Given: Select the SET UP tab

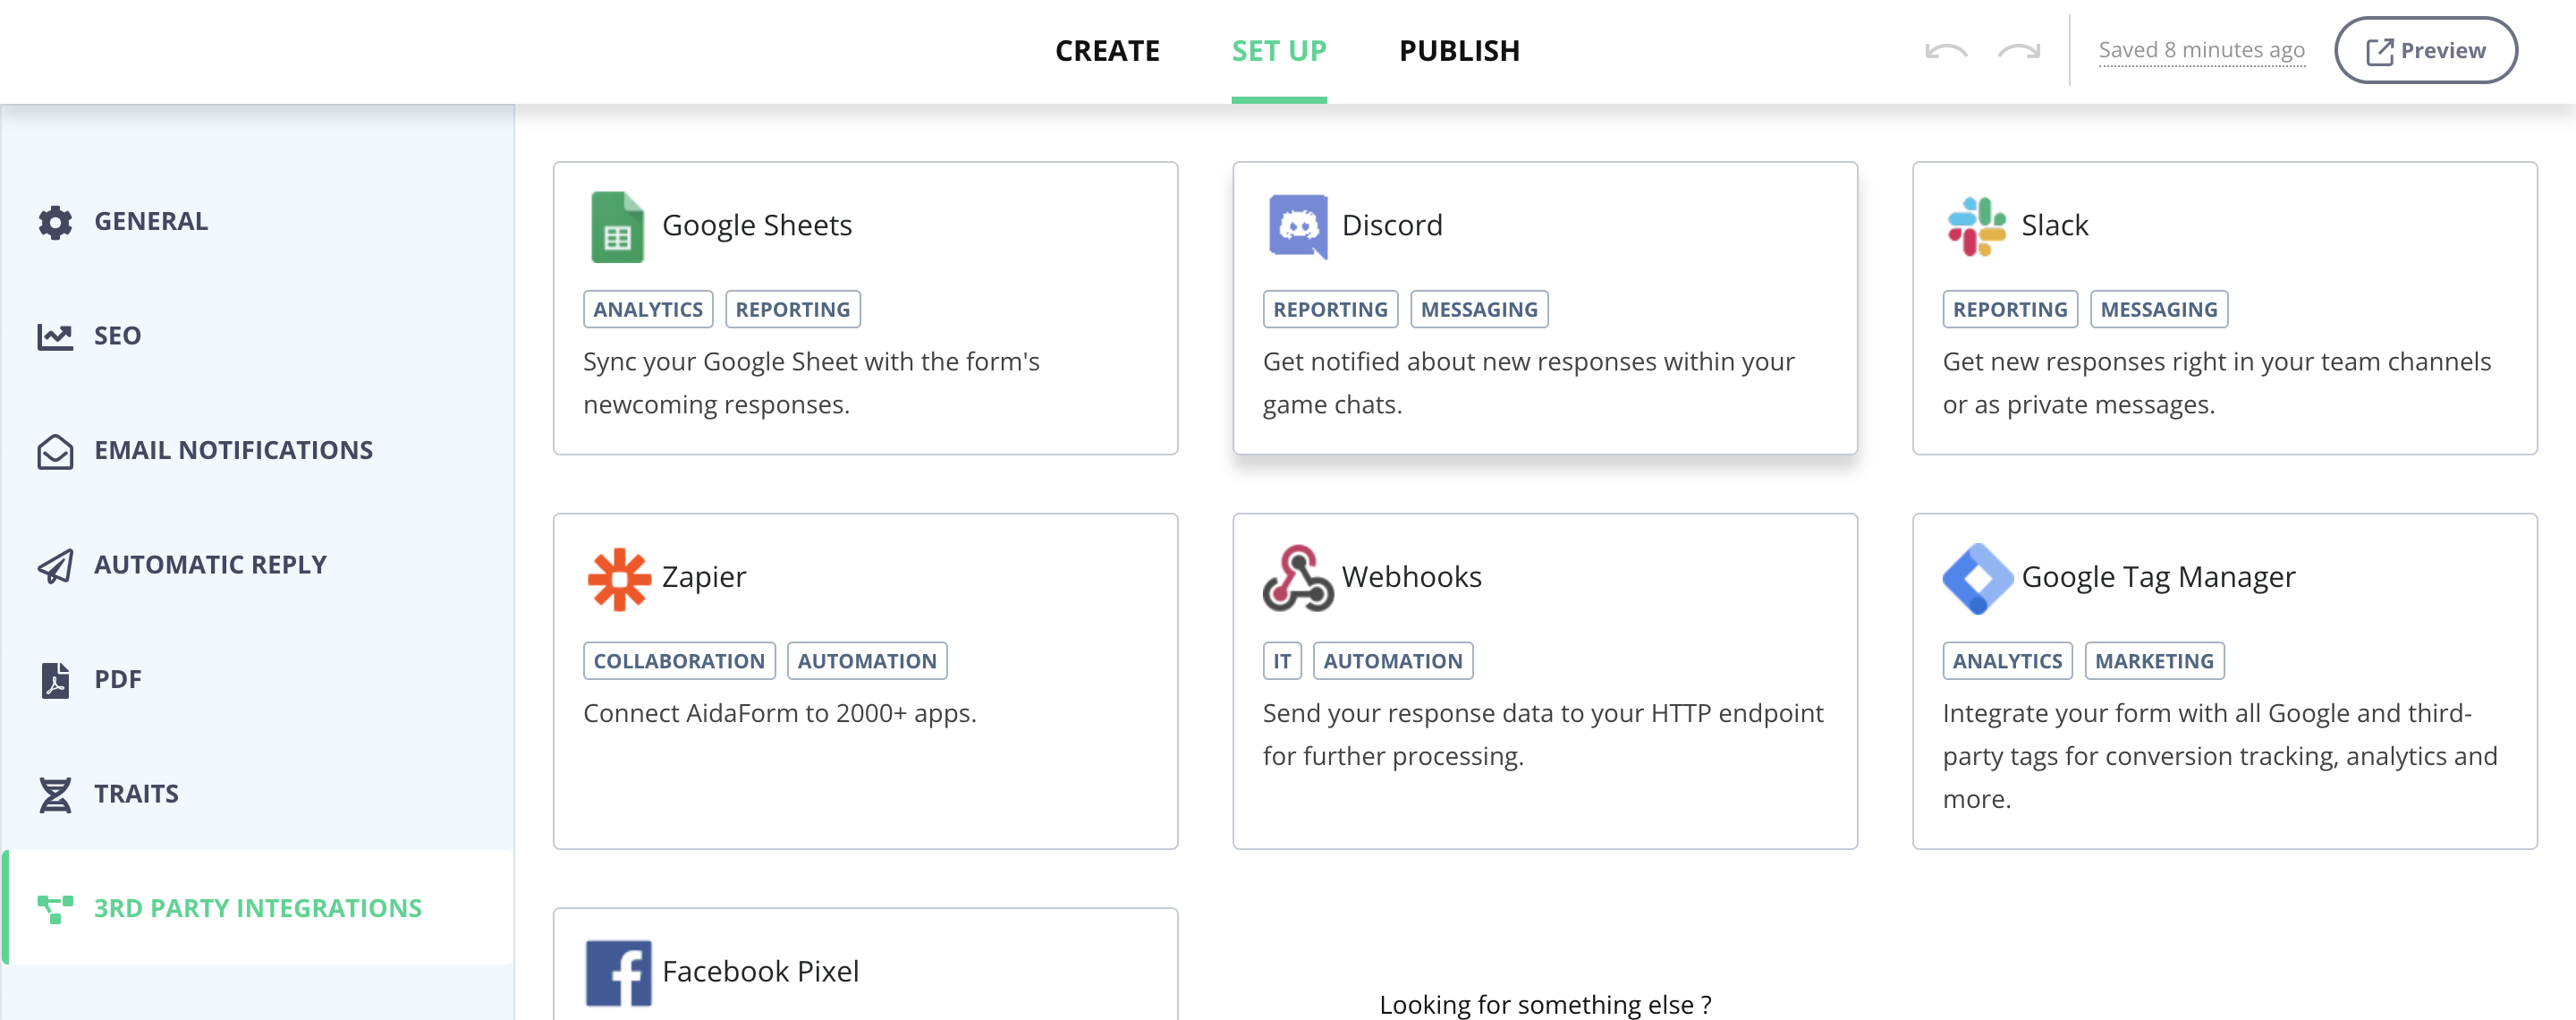Looking at the screenshot, I should coord(1279,51).
